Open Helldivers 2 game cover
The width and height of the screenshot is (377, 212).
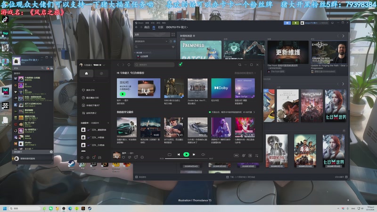312,106
